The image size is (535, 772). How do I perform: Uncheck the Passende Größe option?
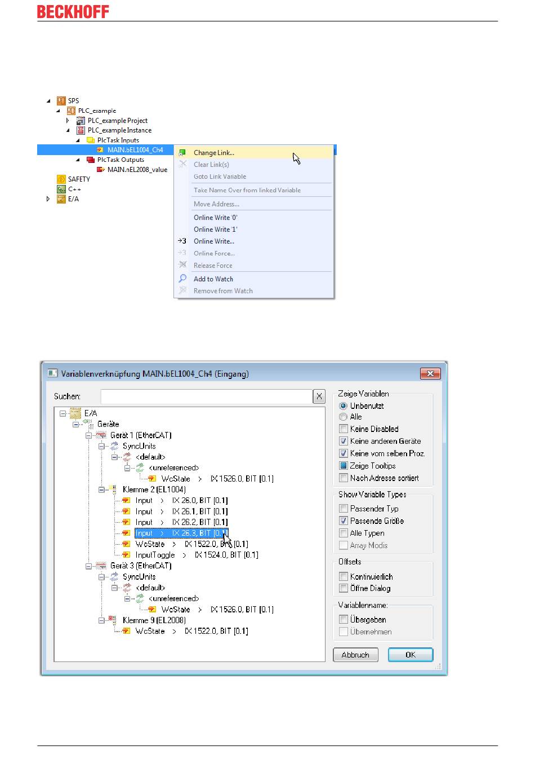344,521
